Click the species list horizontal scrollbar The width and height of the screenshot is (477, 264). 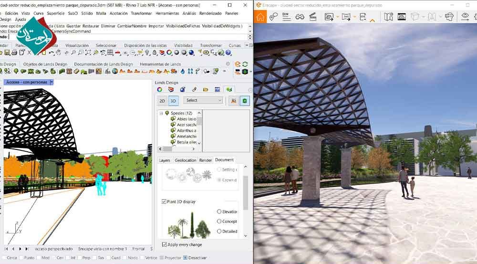[177, 149]
